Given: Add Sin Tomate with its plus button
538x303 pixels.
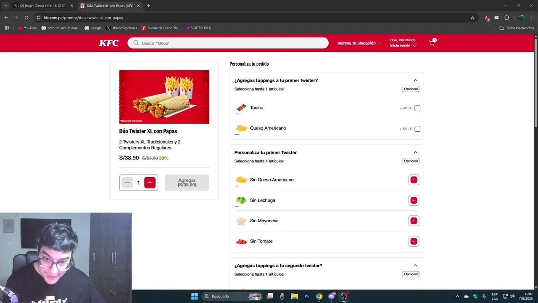Looking at the screenshot, I should pos(414,242).
